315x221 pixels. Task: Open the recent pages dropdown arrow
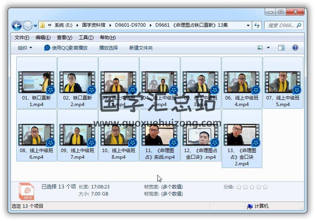[x=36, y=26]
